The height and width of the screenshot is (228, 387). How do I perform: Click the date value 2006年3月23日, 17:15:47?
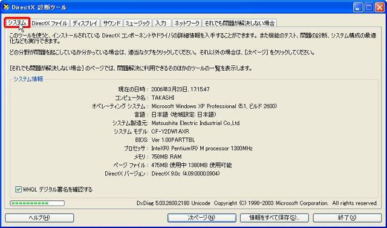coord(180,90)
